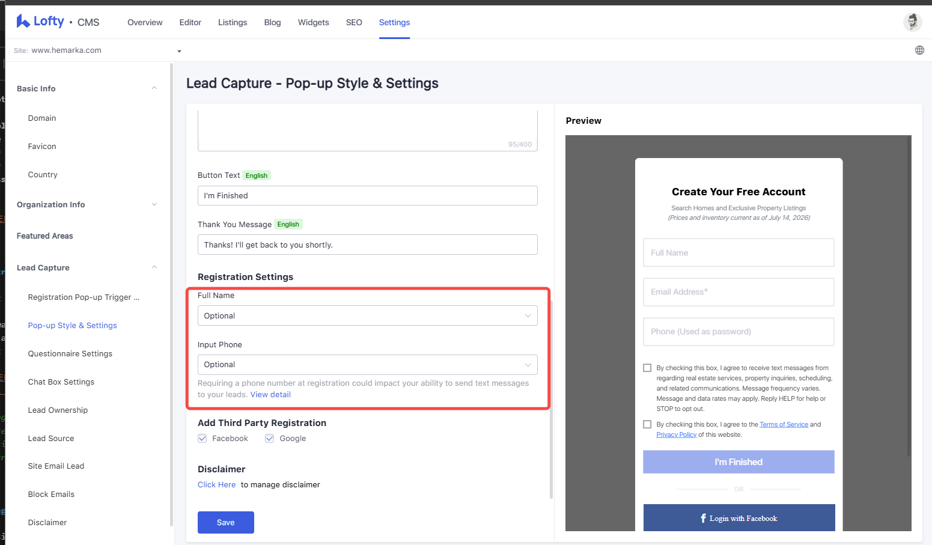Toggle the Facebook registration checkbox
Viewport: 932px width, 545px height.
click(x=203, y=439)
